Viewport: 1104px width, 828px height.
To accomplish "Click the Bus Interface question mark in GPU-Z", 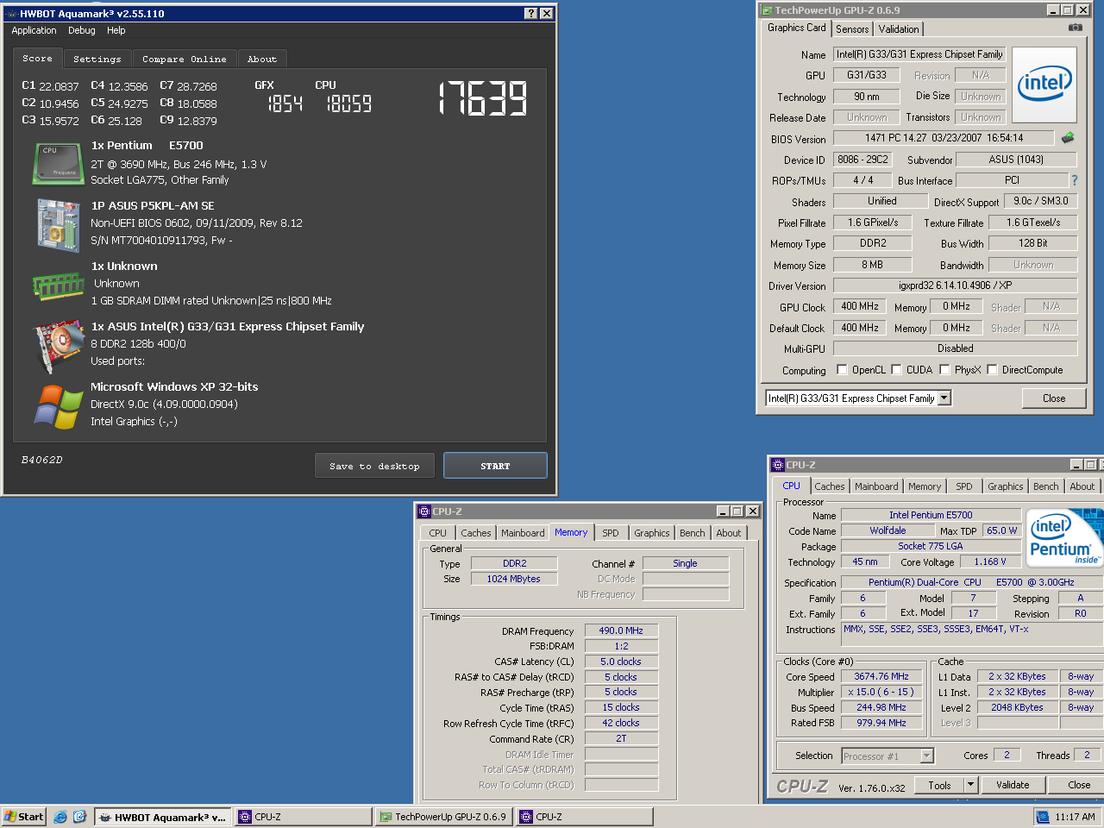I will tap(1075, 180).
